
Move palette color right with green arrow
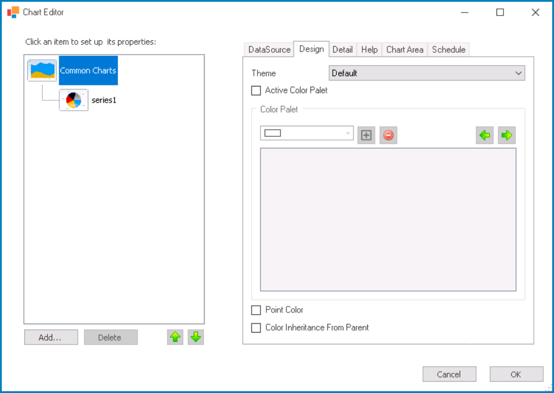[x=507, y=135]
